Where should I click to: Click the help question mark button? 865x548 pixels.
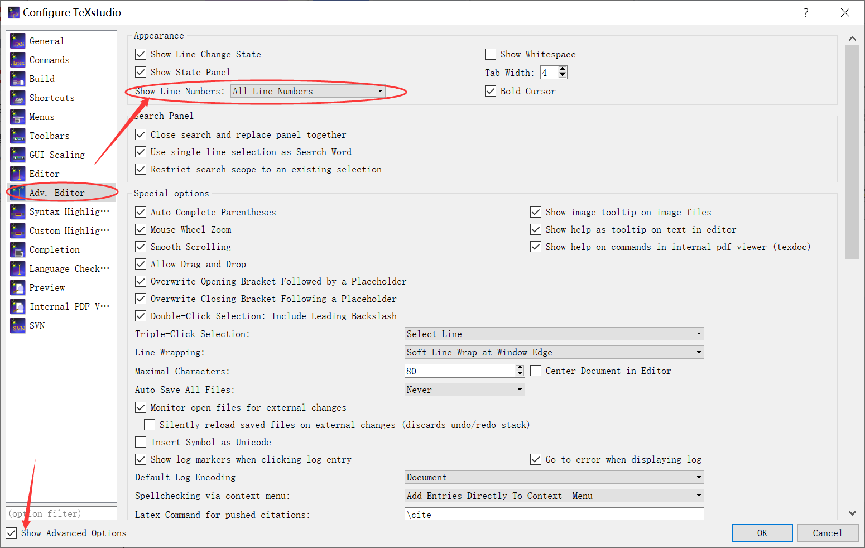806,12
